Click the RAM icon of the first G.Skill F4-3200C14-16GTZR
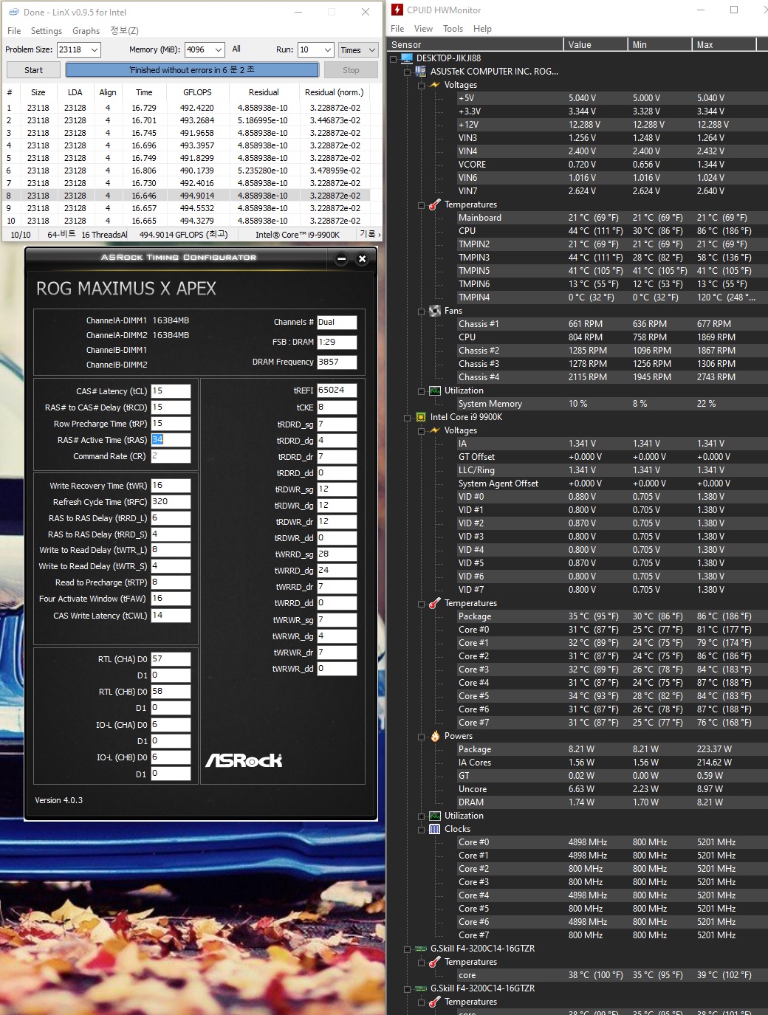Screen dimensions: 768x1015 coord(421,949)
